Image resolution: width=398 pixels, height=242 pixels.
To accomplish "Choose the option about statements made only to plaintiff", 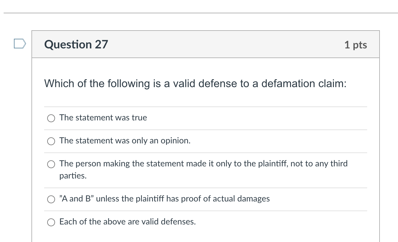I will point(51,164).
